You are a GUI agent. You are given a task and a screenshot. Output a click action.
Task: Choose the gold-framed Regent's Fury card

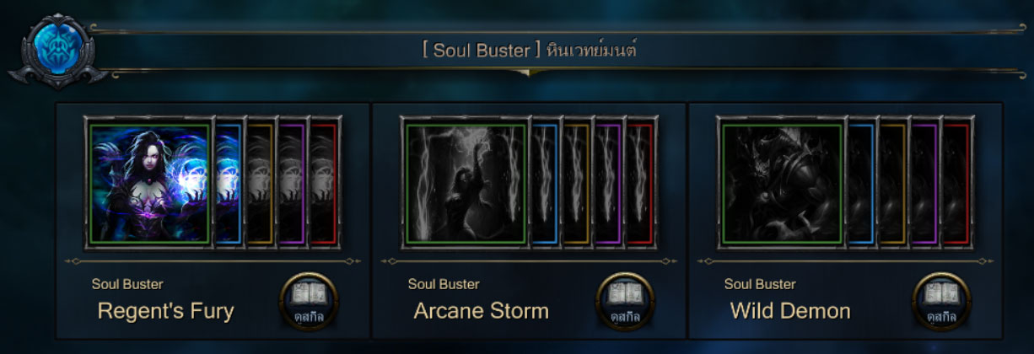pyautogui.click(x=261, y=185)
